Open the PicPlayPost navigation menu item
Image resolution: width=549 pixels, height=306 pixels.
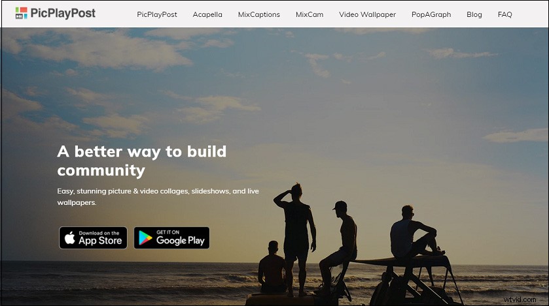pyautogui.click(x=157, y=14)
